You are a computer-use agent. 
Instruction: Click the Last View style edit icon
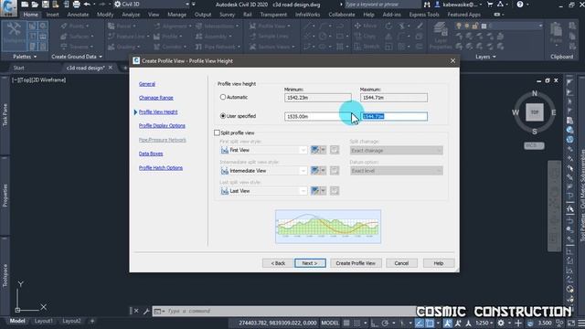coord(315,191)
